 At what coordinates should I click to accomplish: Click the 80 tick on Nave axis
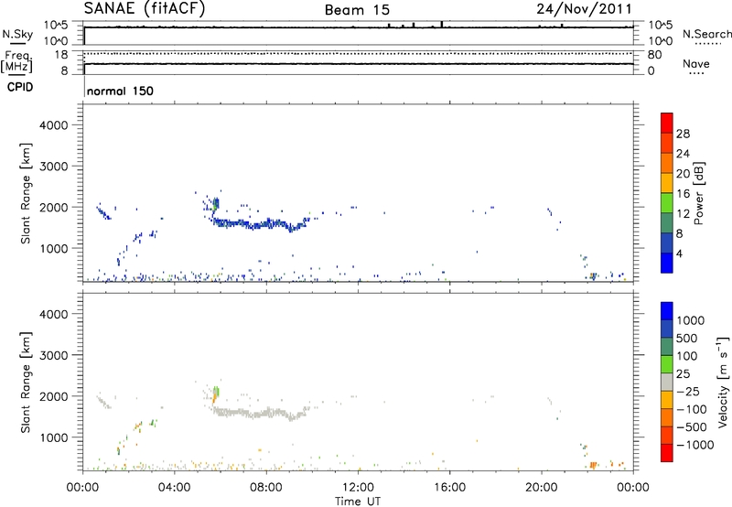coord(654,55)
